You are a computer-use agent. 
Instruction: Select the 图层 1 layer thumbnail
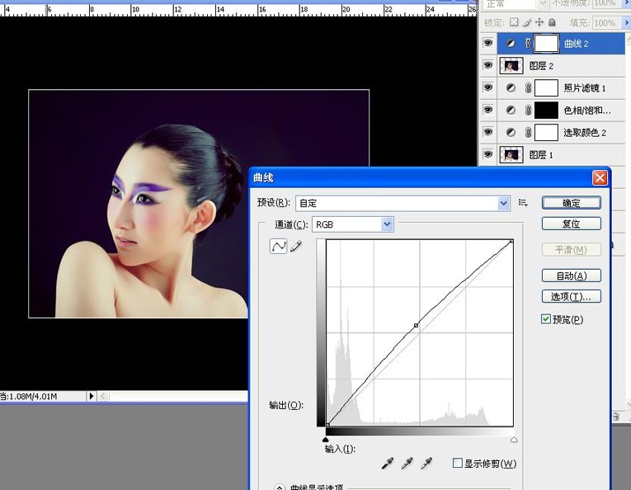511,154
